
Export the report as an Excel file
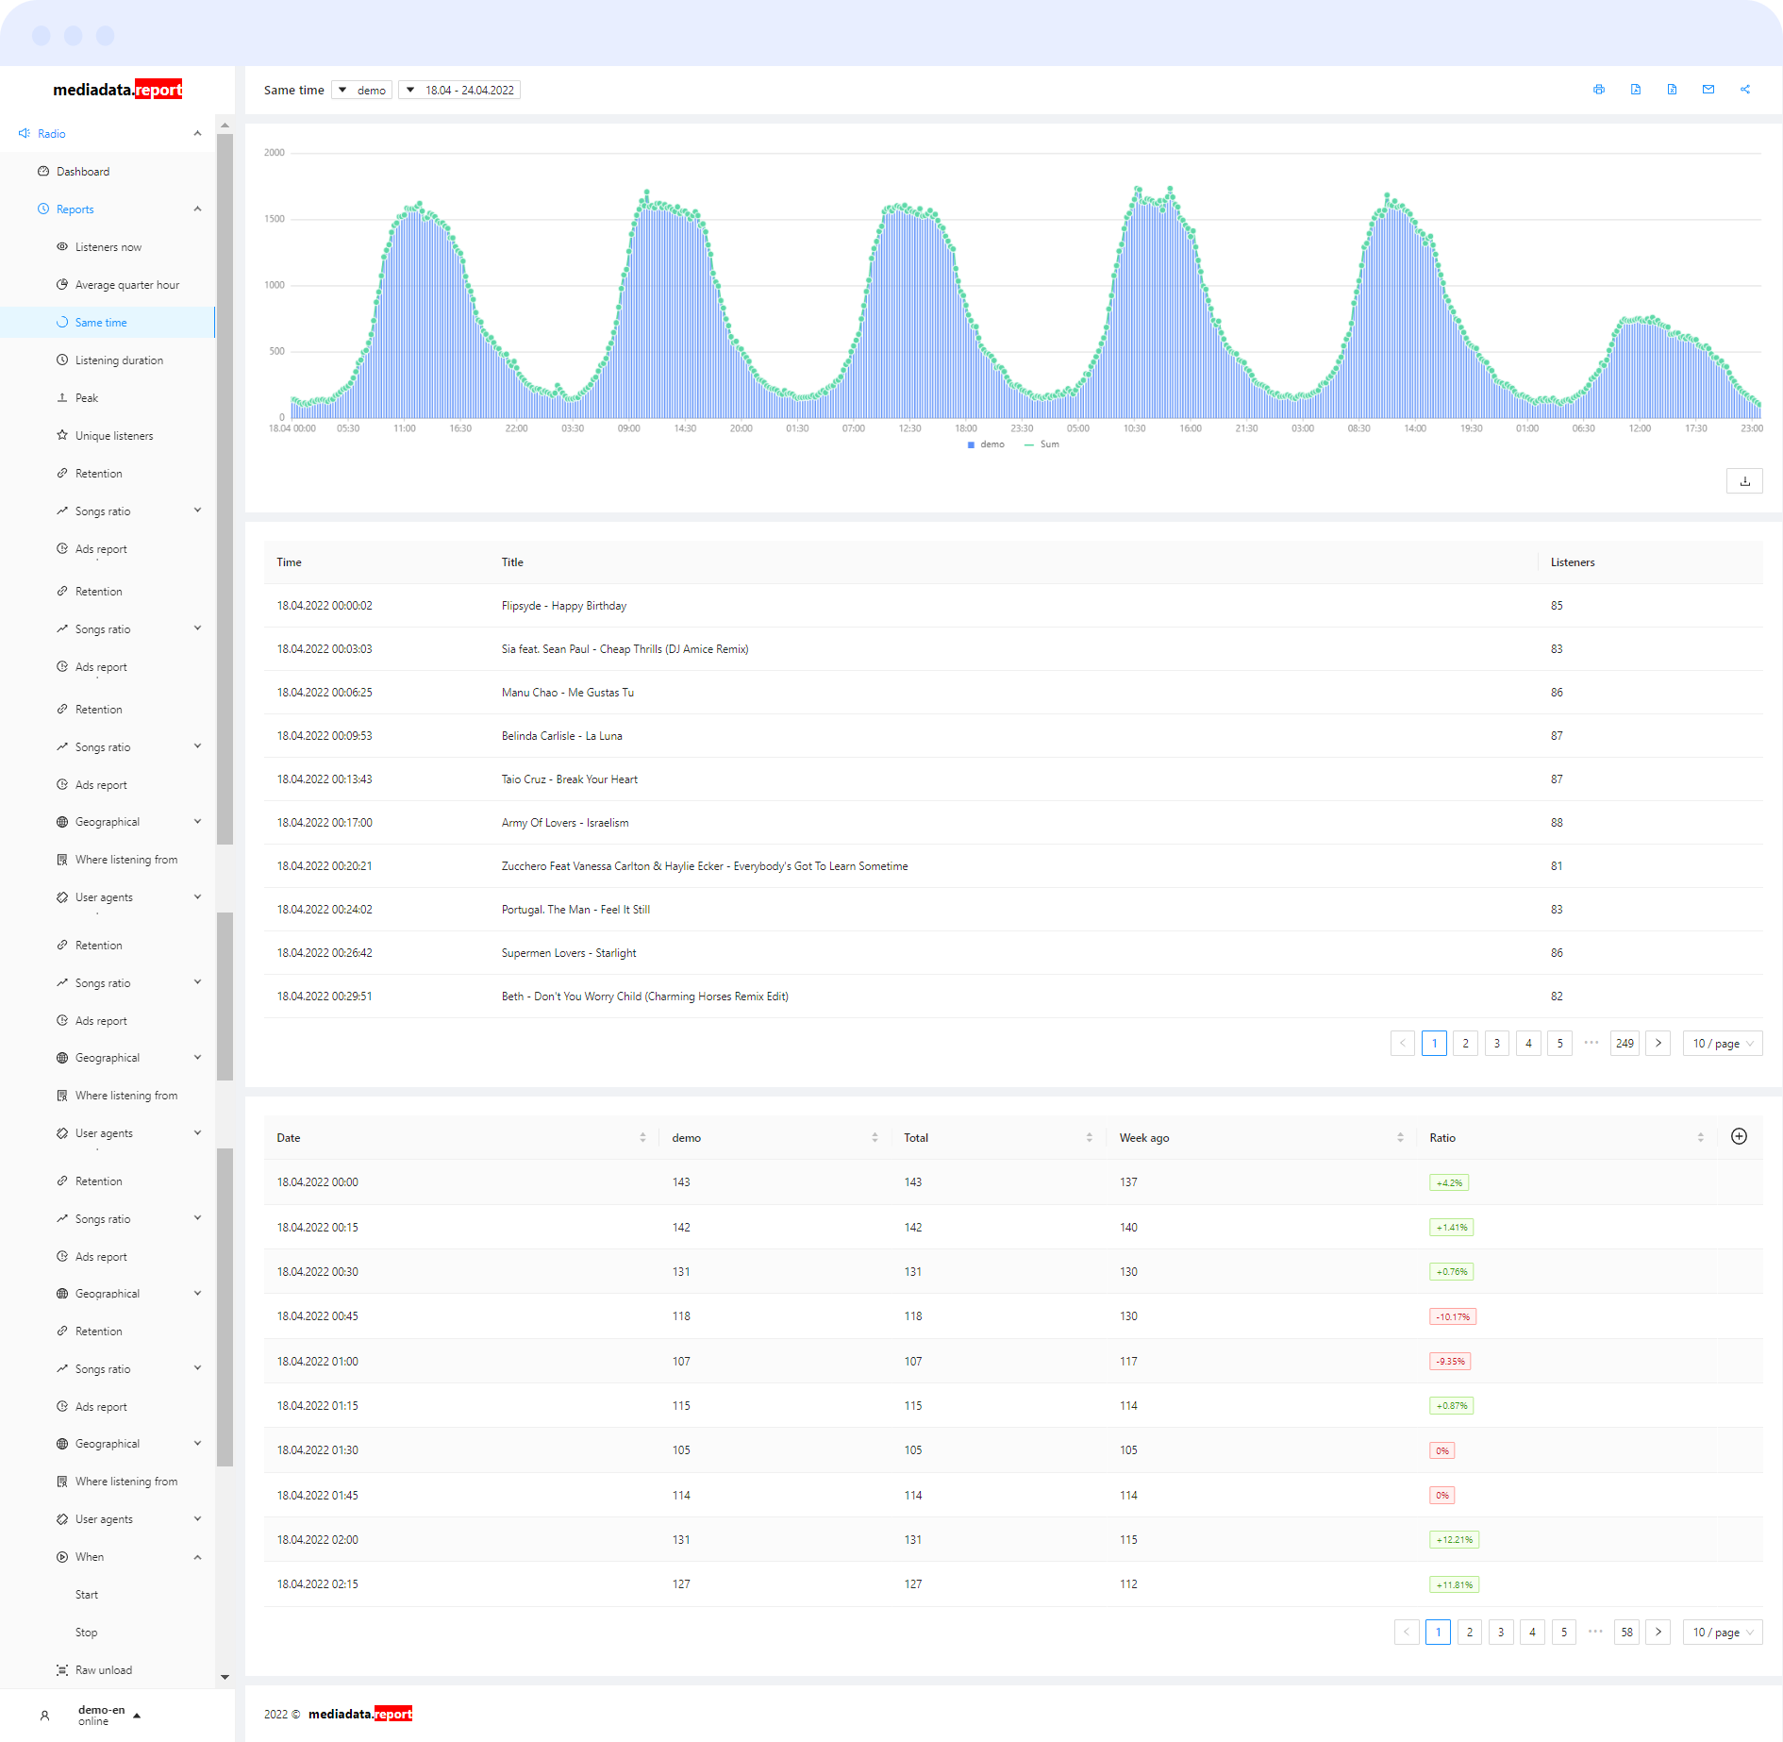click(x=1672, y=90)
